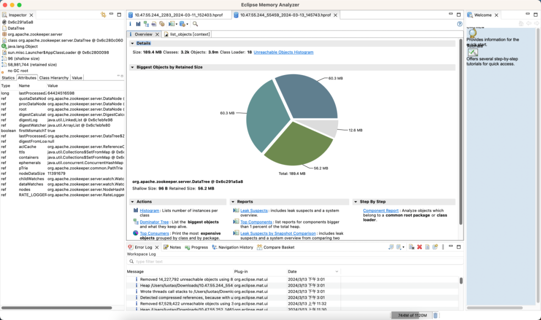Run garbage collector trash icon in status bar
Image resolution: width=541 pixels, height=320 pixels.
tap(435, 315)
